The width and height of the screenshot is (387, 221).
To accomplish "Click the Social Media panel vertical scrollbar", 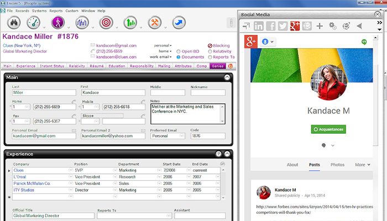I will point(375,104).
